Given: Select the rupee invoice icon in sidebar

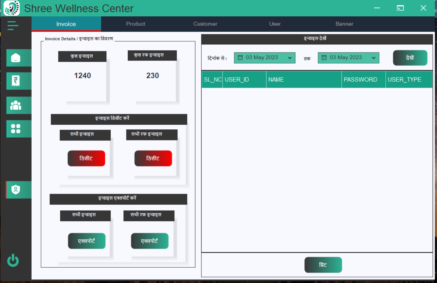Looking at the screenshot, I should tap(19, 81).
